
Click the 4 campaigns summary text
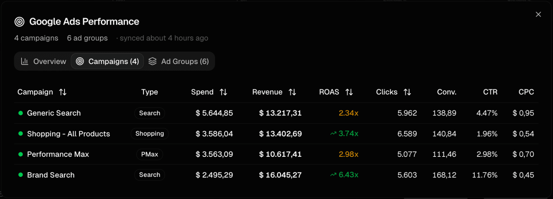coord(36,38)
